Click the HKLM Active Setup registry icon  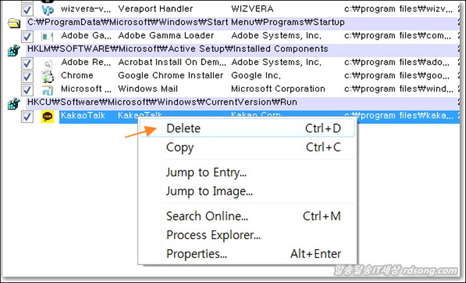[x=13, y=50]
